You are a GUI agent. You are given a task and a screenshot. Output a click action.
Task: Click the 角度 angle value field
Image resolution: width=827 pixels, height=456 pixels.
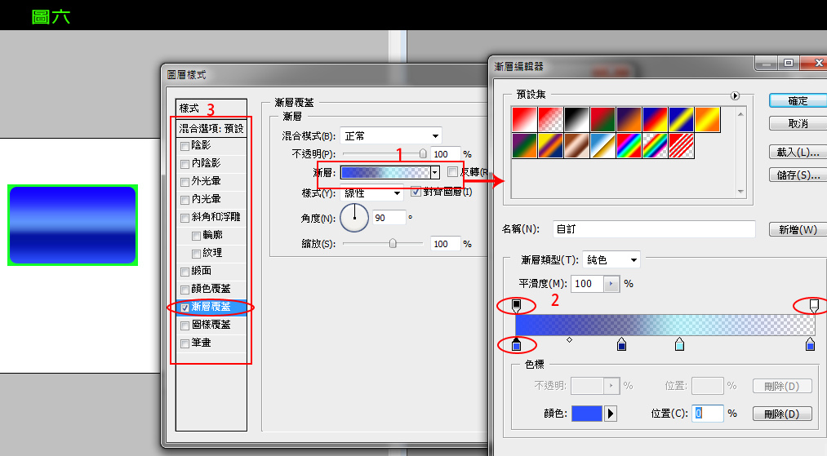(x=389, y=218)
